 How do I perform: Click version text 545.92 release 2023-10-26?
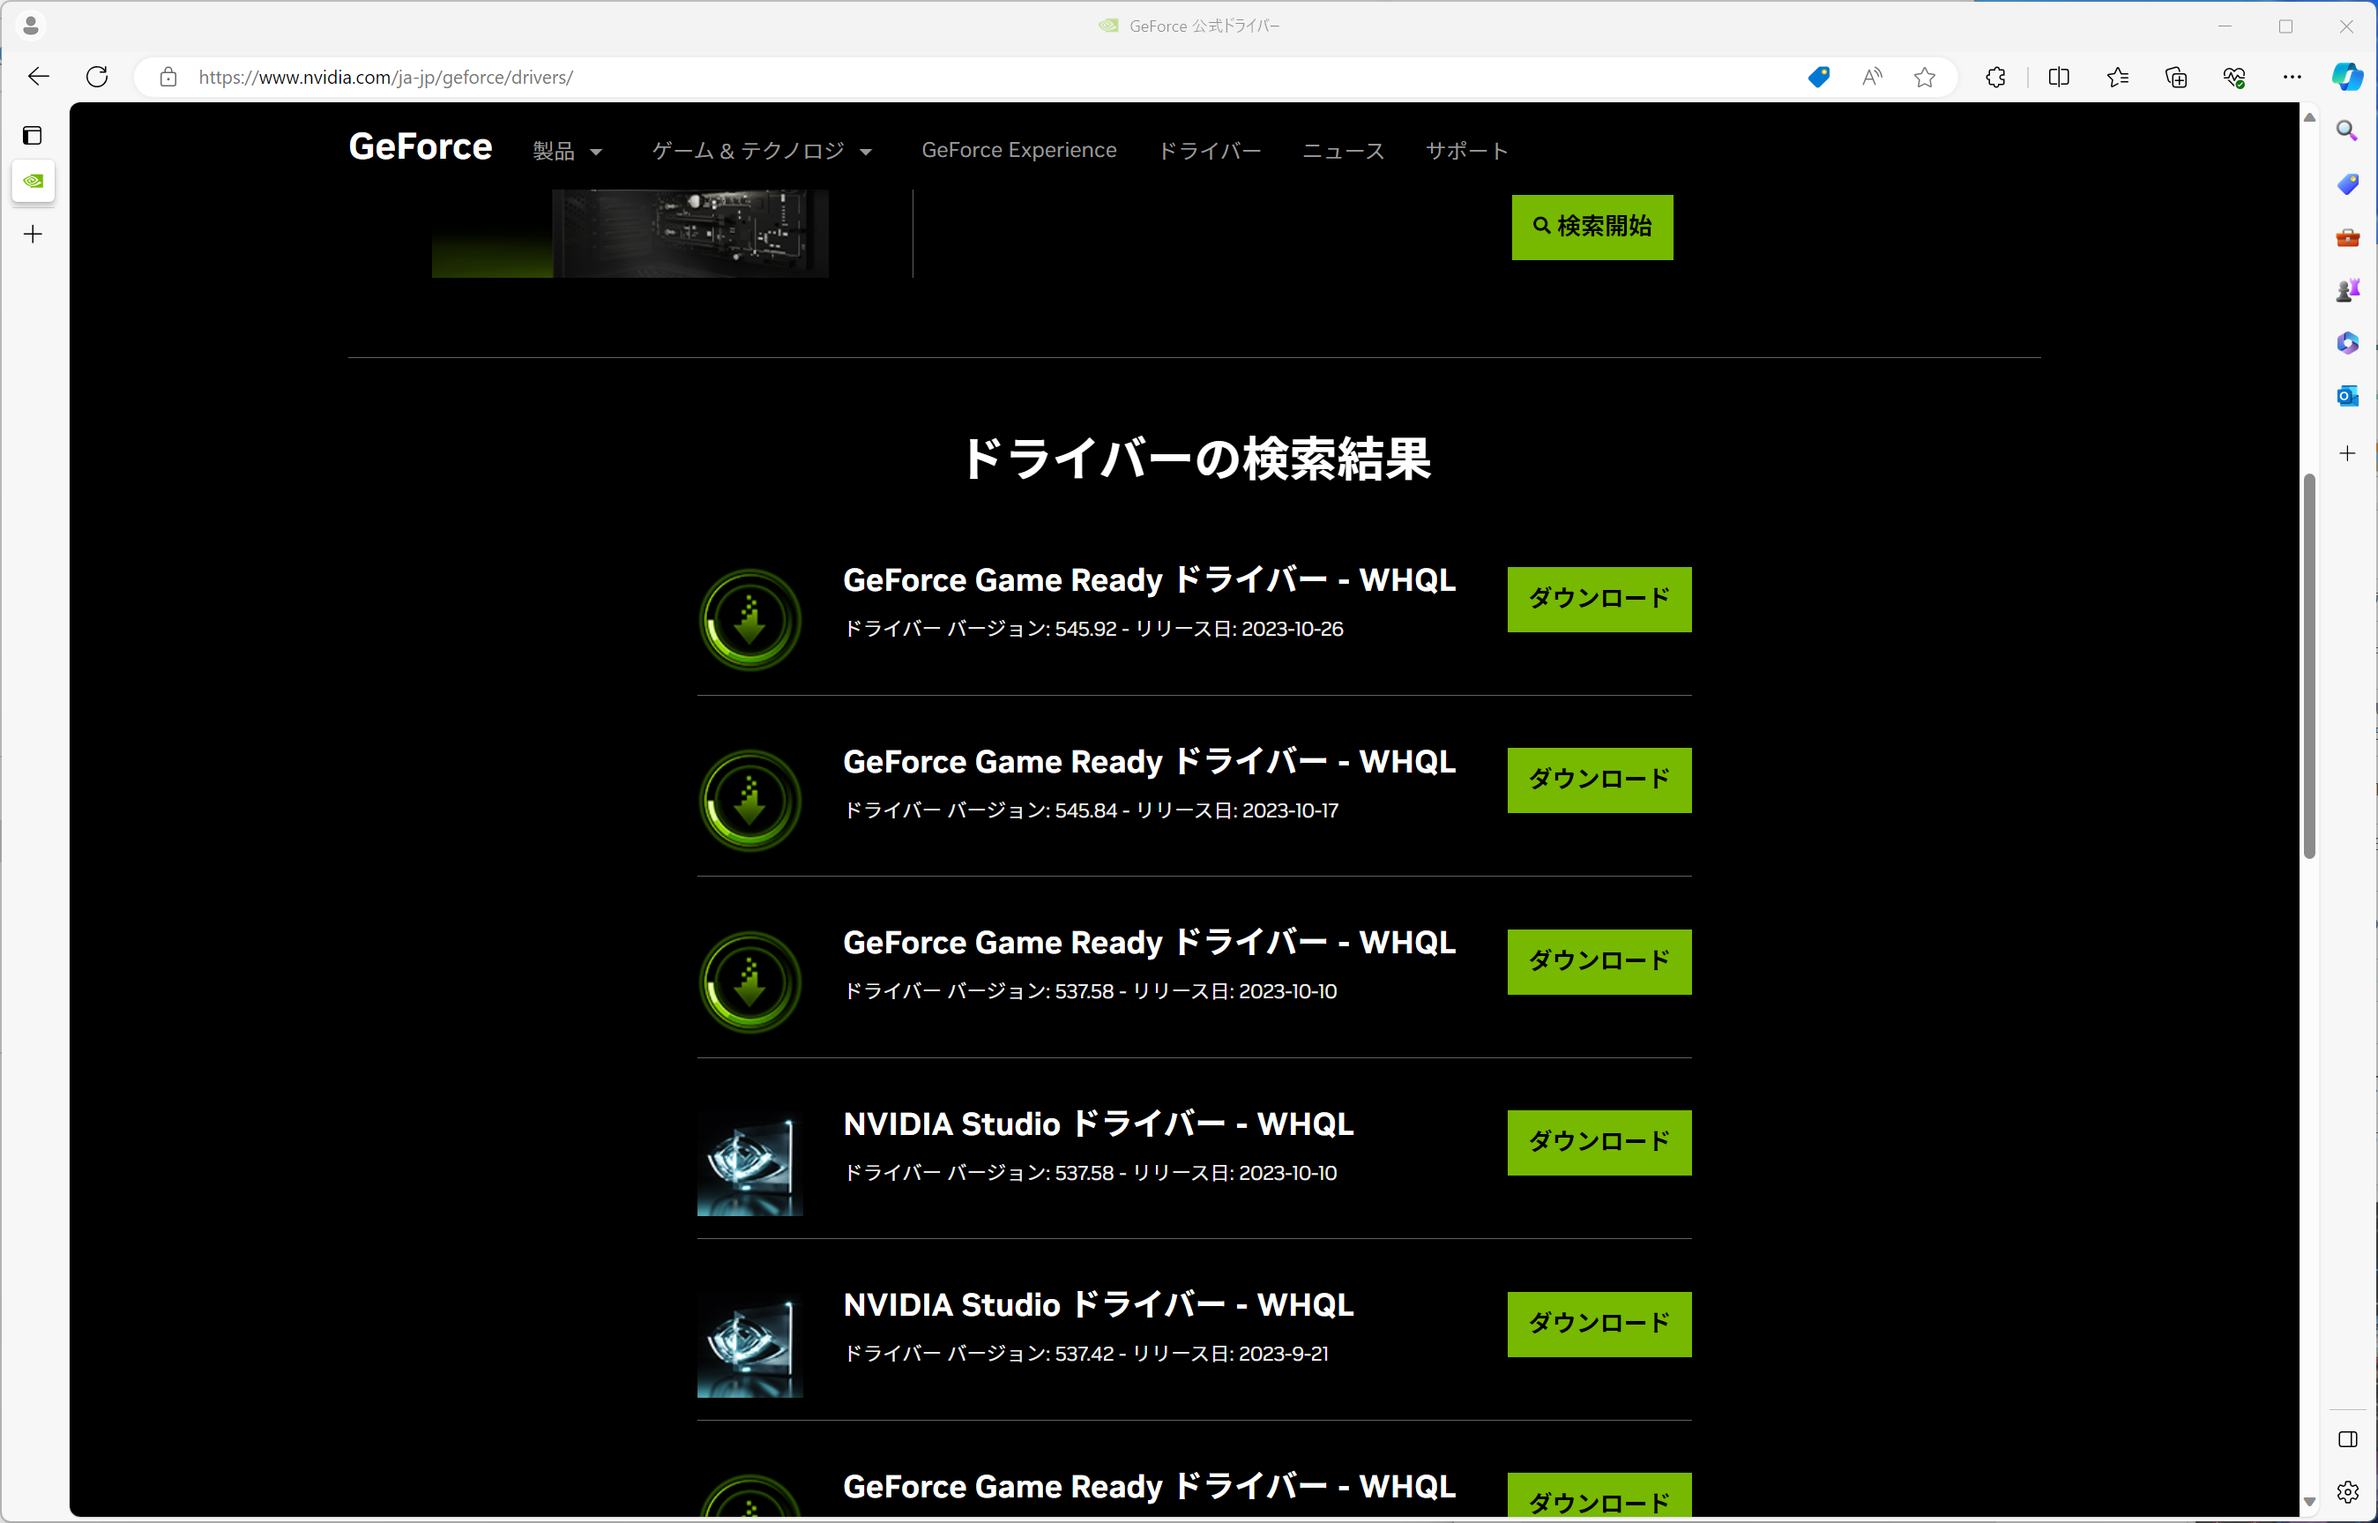pyautogui.click(x=1092, y=629)
